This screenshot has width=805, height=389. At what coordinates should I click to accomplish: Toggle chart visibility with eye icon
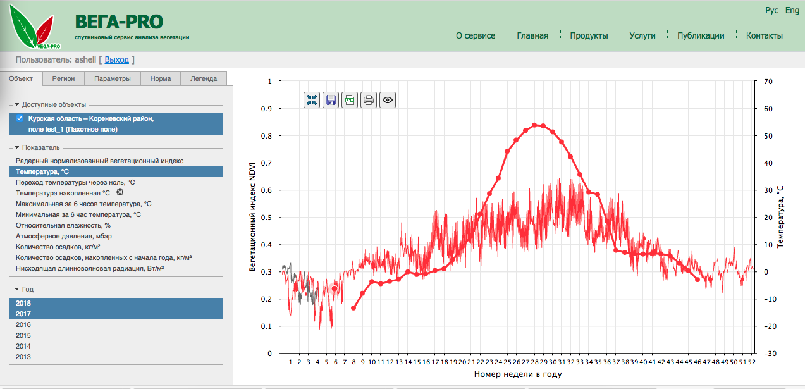click(388, 100)
